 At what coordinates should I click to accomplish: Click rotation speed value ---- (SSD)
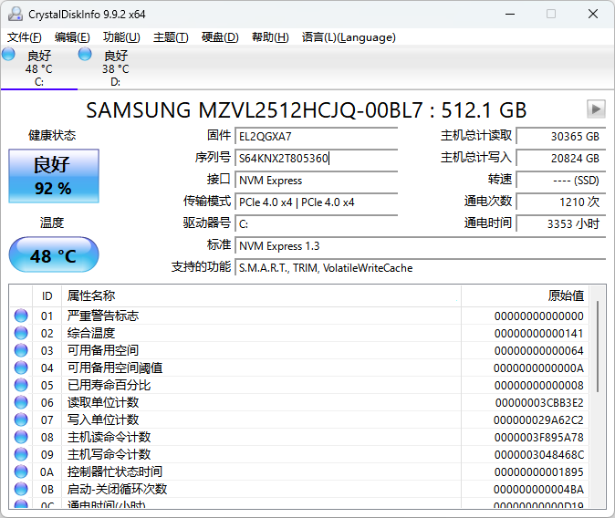tap(561, 181)
